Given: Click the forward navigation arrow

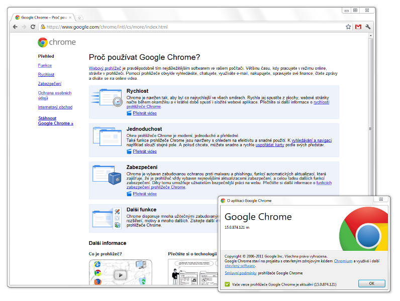Looking at the screenshot, I should click(24, 27).
